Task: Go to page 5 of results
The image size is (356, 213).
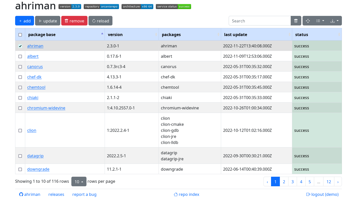Action: pyautogui.click(x=310, y=181)
